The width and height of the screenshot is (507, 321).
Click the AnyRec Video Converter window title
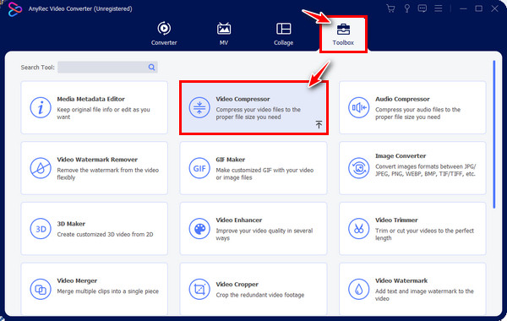point(80,8)
